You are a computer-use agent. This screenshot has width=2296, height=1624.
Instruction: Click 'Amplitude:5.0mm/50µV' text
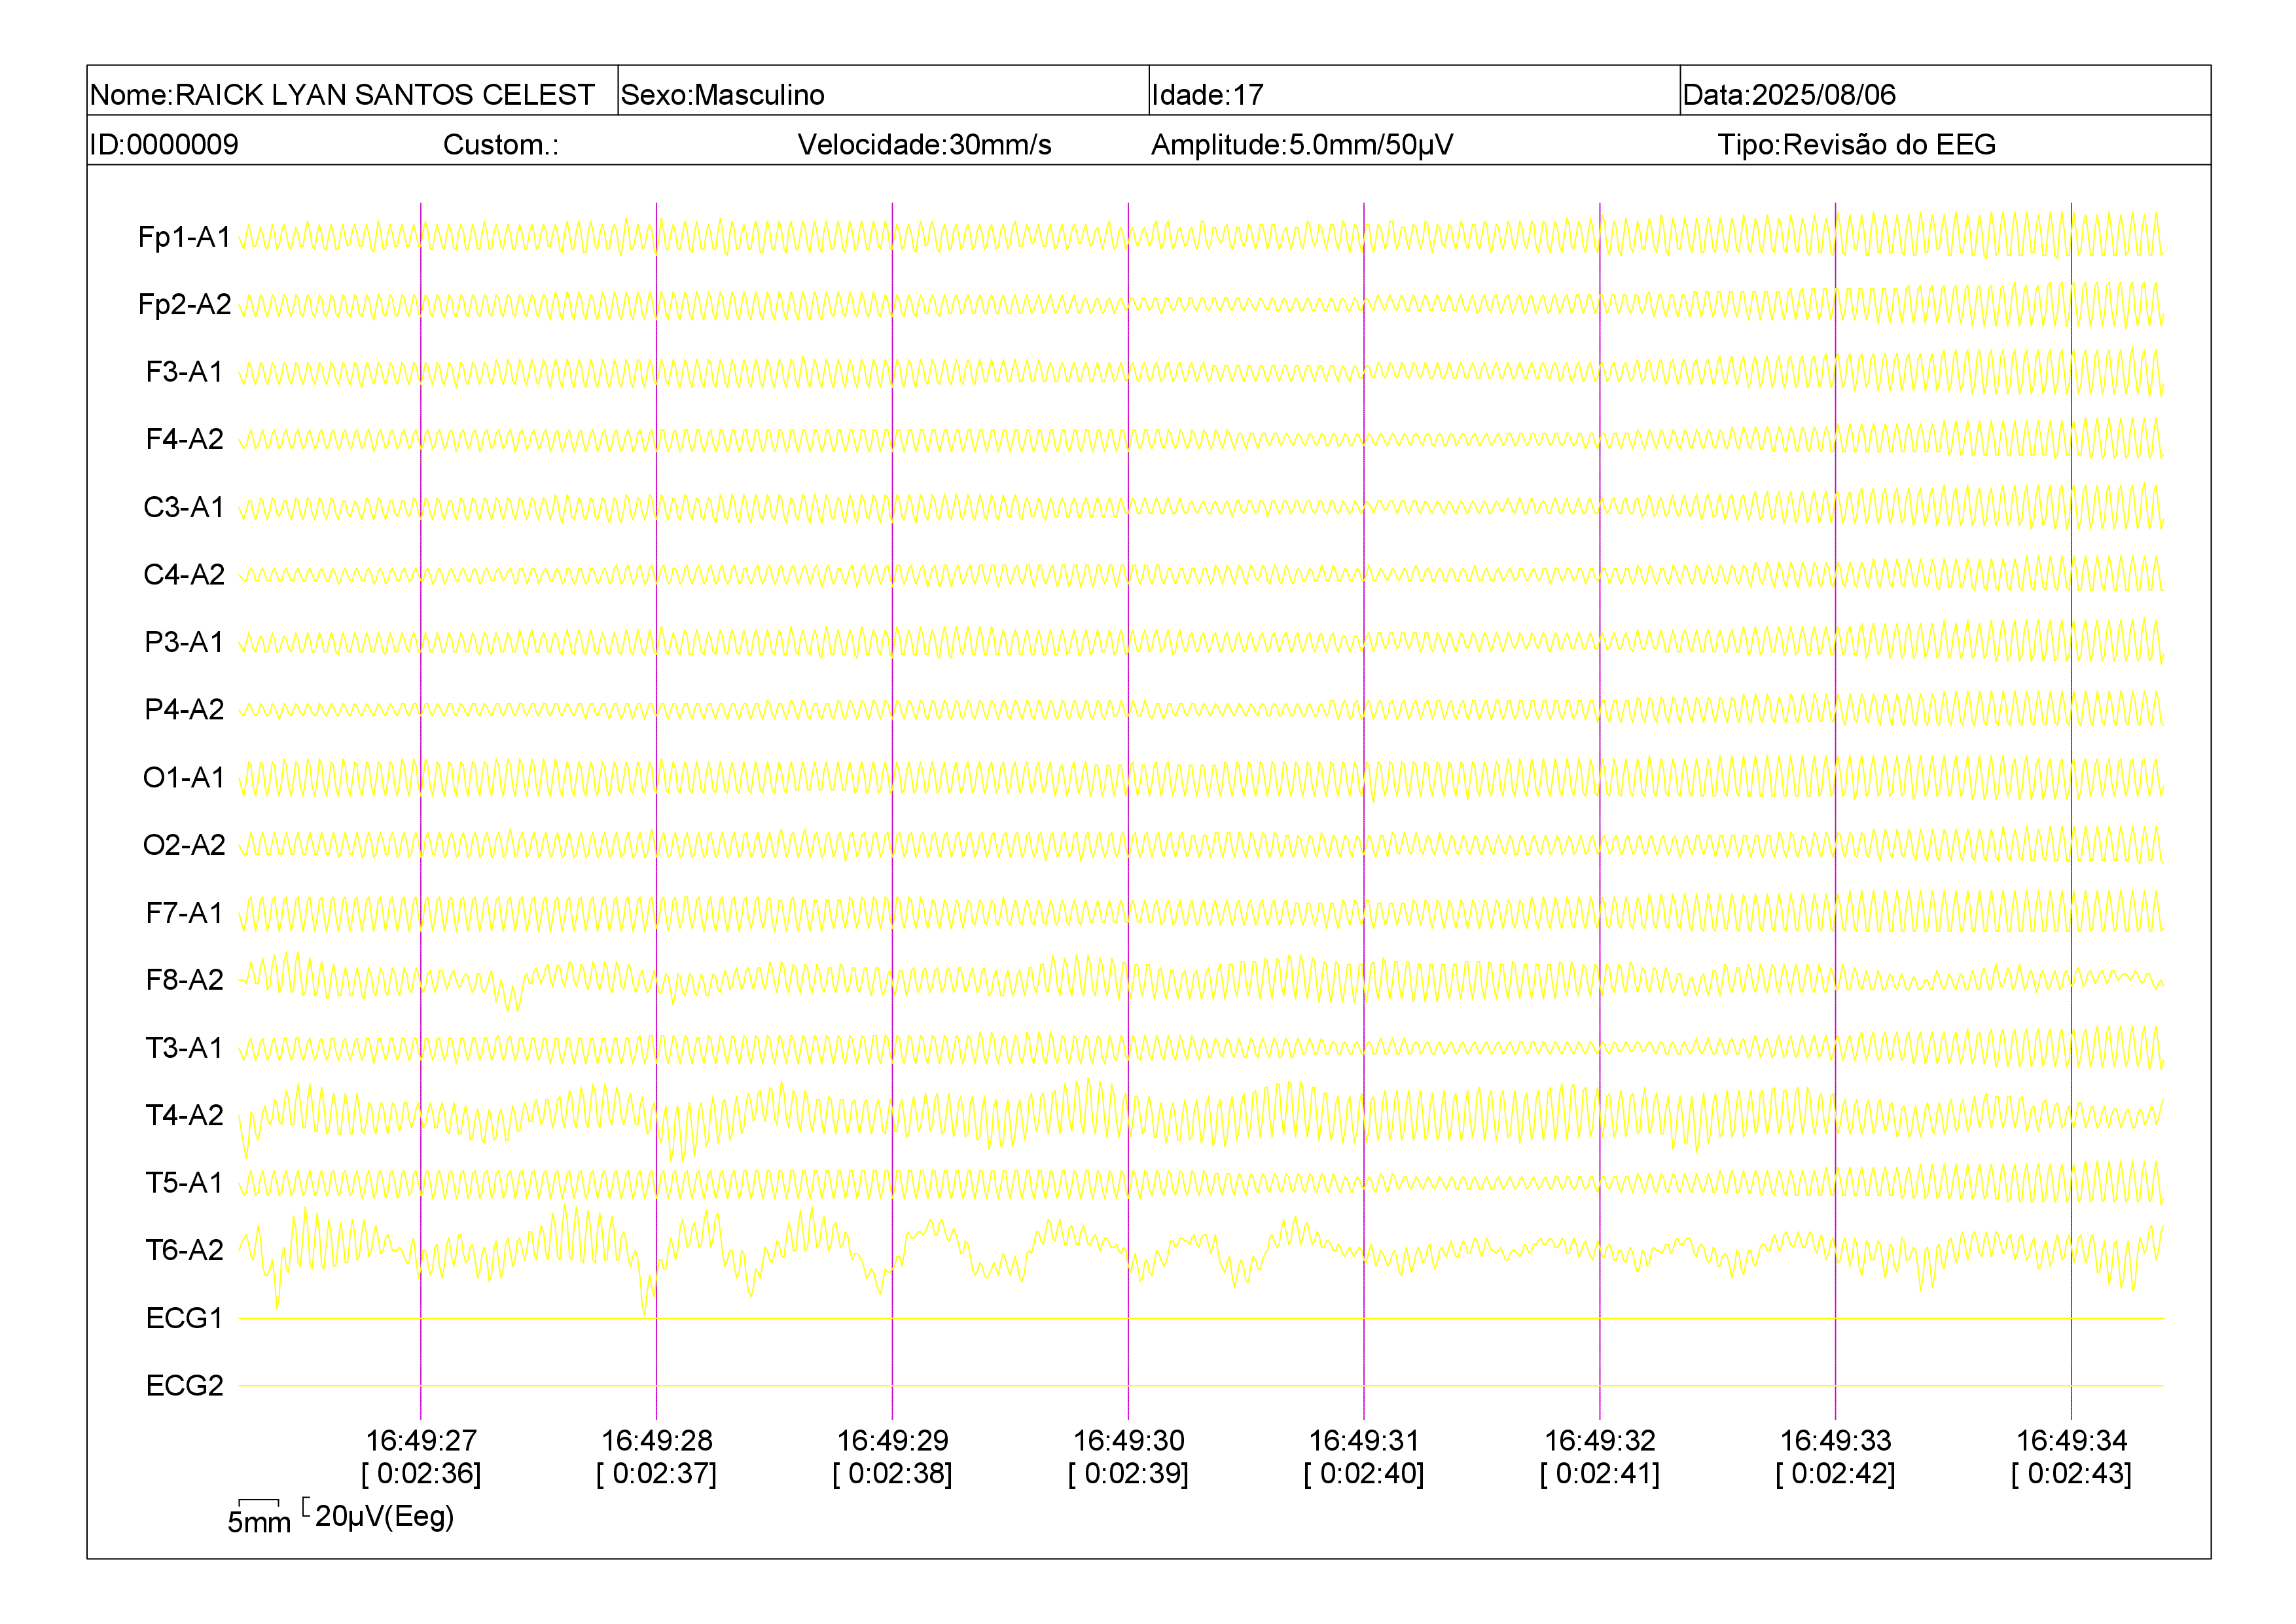(x=1302, y=145)
